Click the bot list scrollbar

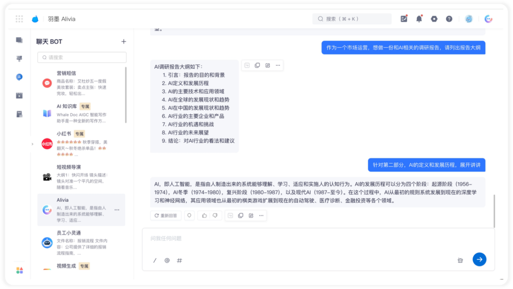(126, 95)
